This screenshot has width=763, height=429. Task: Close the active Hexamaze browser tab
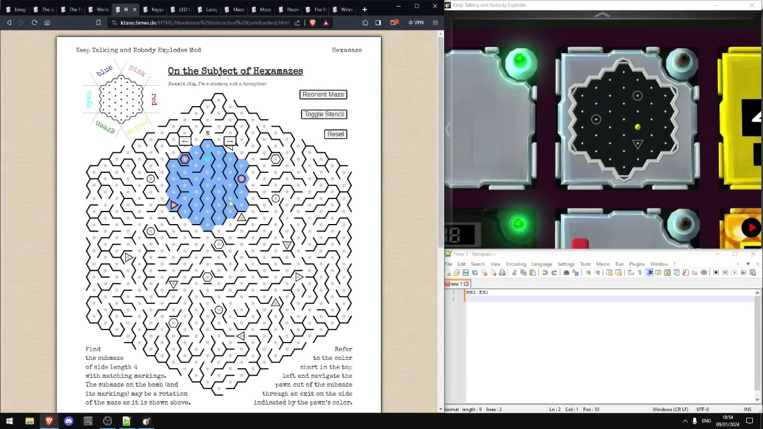point(134,10)
